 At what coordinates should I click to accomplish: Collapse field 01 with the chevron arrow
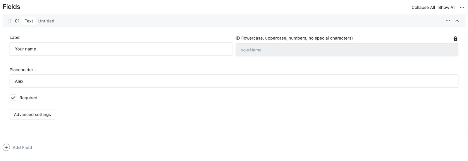tap(457, 21)
